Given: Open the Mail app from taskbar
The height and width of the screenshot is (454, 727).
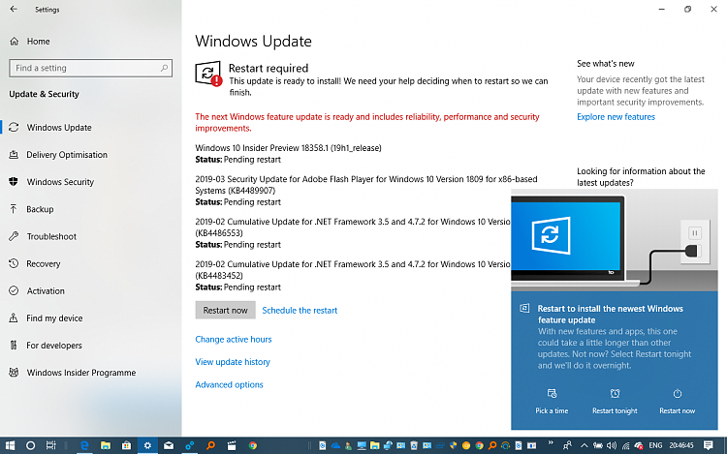Looking at the screenshot, I should coord(169,445).
